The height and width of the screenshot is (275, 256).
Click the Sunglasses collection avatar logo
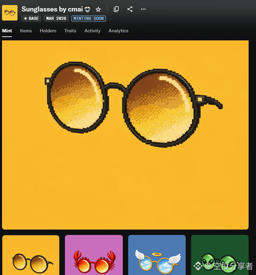pos(10,13)
